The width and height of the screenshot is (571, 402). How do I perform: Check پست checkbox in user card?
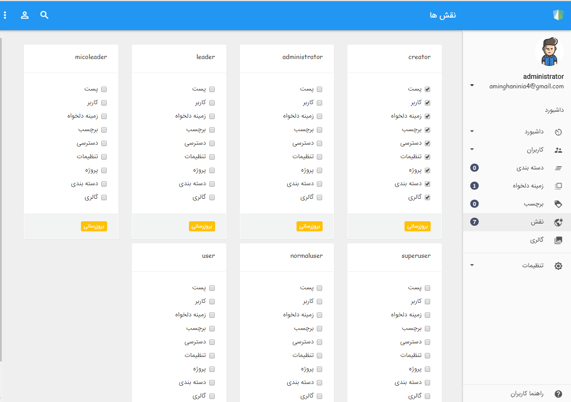(x=211, y=288)
